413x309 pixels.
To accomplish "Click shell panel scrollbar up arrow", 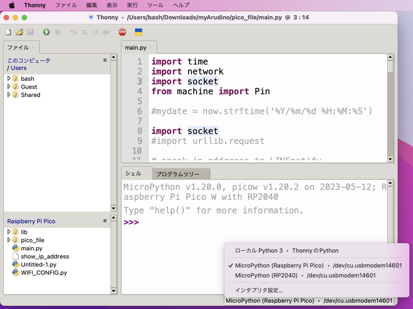I will (390, 183).
